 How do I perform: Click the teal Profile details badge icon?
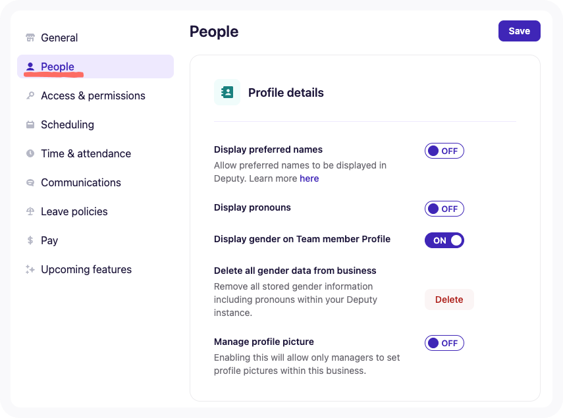coord(227,92)
